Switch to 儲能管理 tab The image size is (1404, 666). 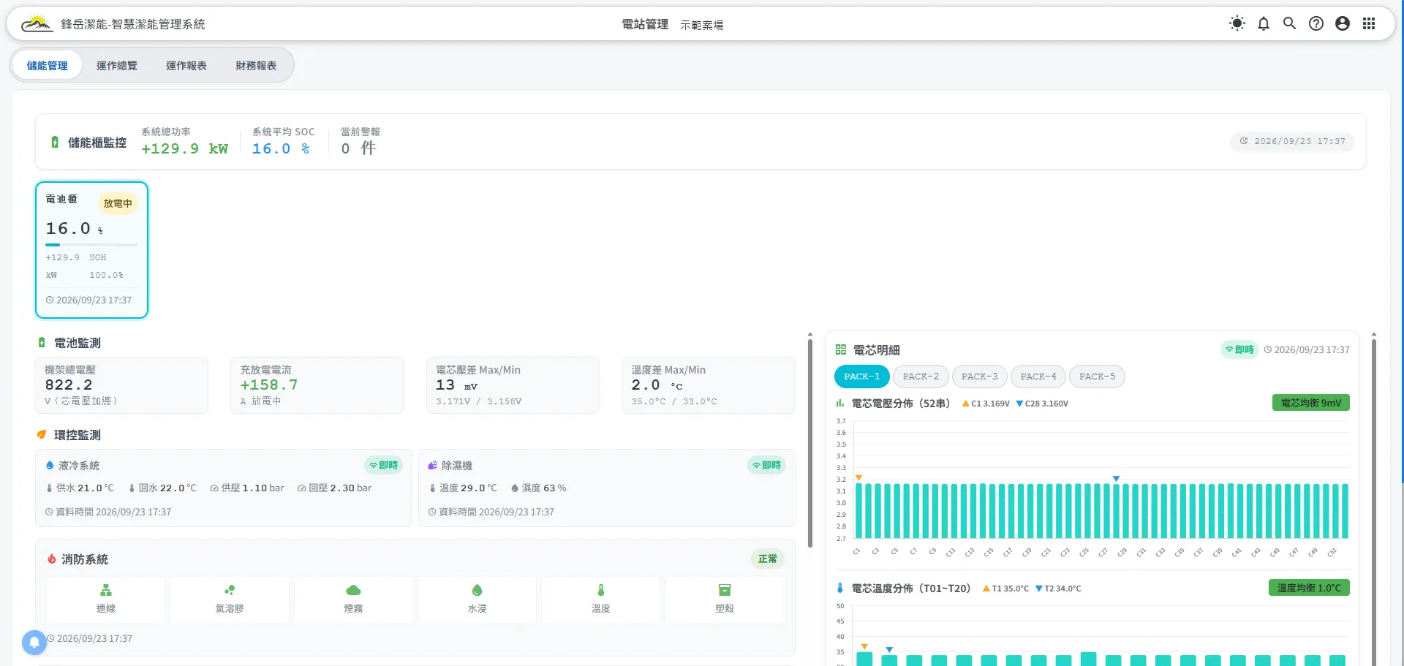click(47, 66)
